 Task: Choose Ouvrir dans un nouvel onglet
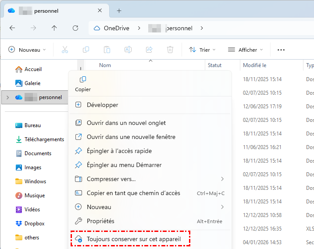pyautogui.click(x=126, y=123)
